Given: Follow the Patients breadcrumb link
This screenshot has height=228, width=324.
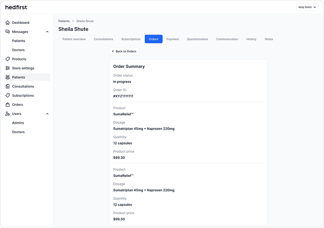Looking at the screenshot, I should (64, 21).
